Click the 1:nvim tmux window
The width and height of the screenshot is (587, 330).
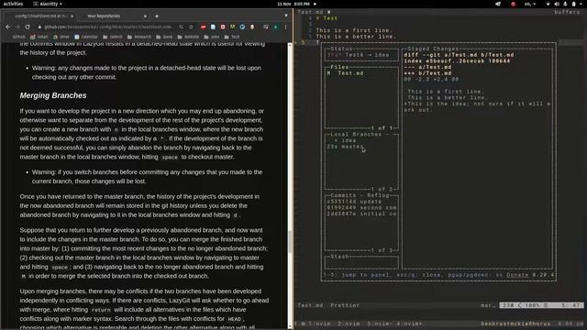click(x=320, y=324)
